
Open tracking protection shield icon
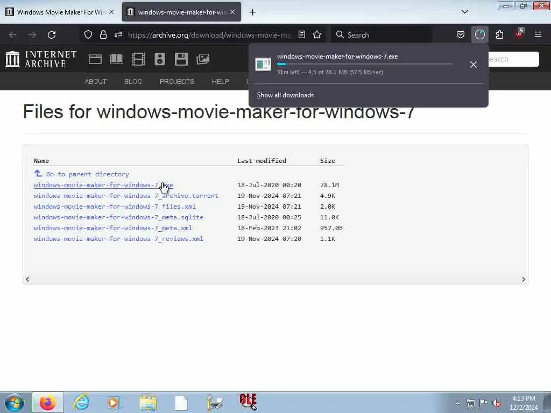pos(88,35)
